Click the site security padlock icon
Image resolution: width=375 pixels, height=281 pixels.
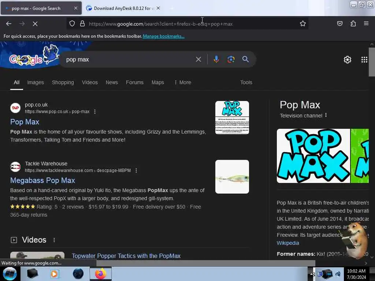[x=82, y=23]
